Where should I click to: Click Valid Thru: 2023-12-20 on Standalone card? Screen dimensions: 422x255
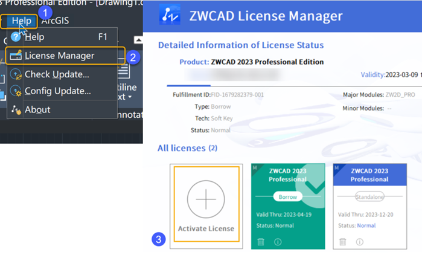pyautogui.click(x=365, y=215)
